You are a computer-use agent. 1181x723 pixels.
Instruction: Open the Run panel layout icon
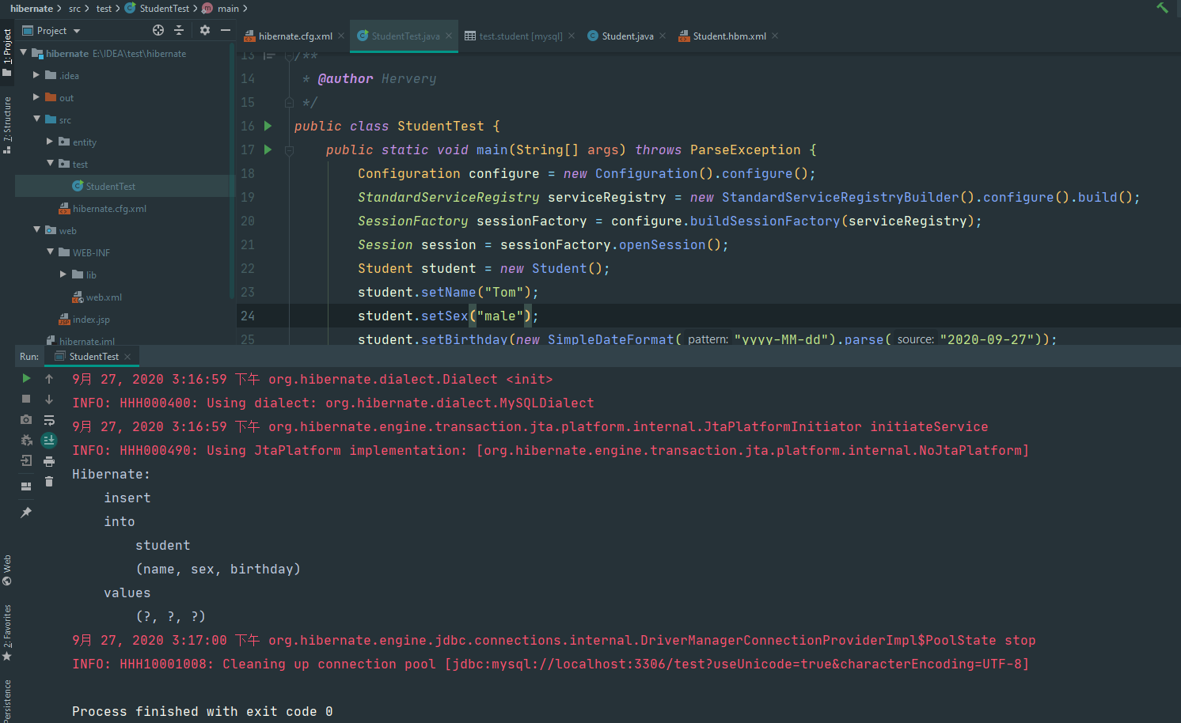tap(26, 486)
